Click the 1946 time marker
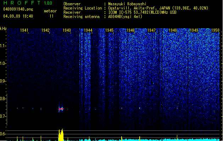The height and width of the screenshot is (141, 223). click(130, 30)
